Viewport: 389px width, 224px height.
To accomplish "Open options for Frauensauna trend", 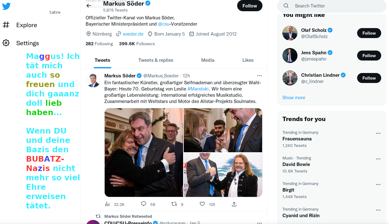I will coord(378,133).
